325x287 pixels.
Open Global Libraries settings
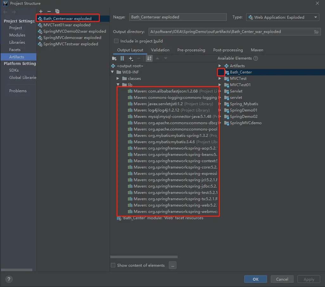coord(22,78)
